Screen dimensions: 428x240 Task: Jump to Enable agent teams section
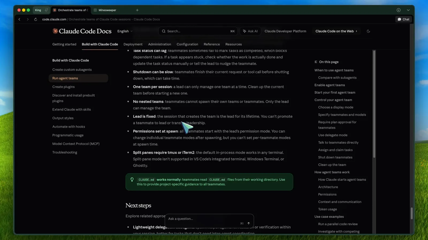[x=330, y=85]
